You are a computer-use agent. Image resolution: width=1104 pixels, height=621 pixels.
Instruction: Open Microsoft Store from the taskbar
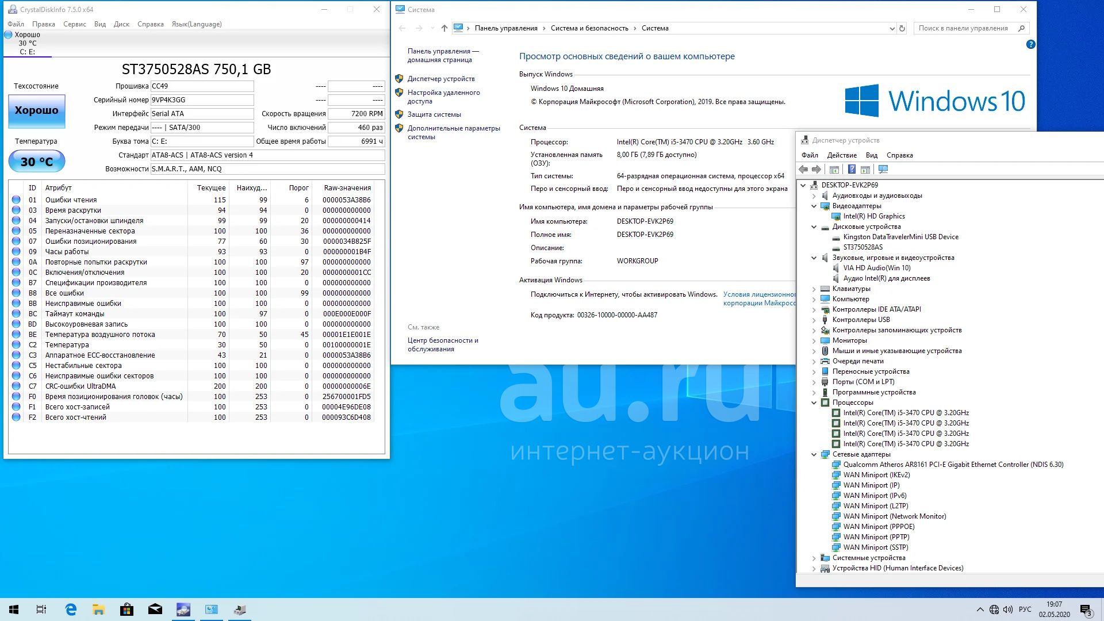pyautogui.click(x=126, y=609)
